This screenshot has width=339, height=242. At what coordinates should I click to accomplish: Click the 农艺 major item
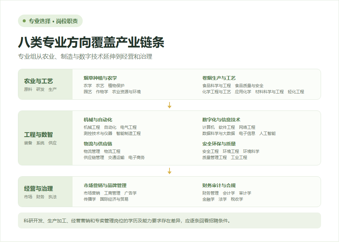coord(100,85)
